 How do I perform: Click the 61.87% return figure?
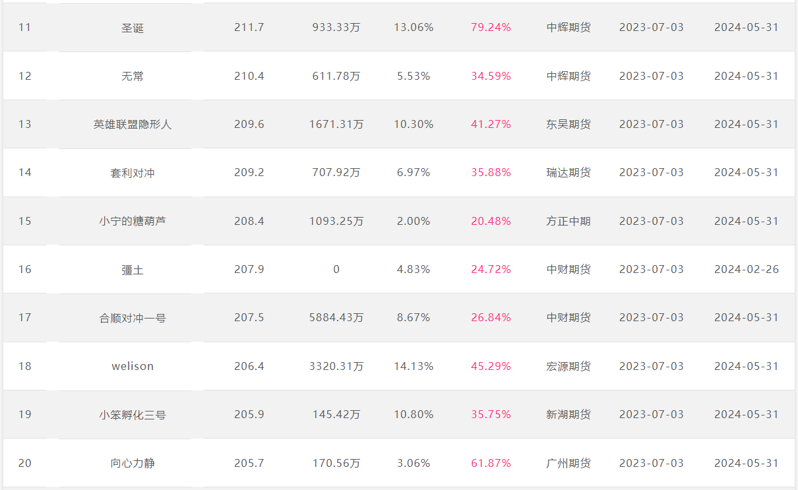(x=491, y=463)
